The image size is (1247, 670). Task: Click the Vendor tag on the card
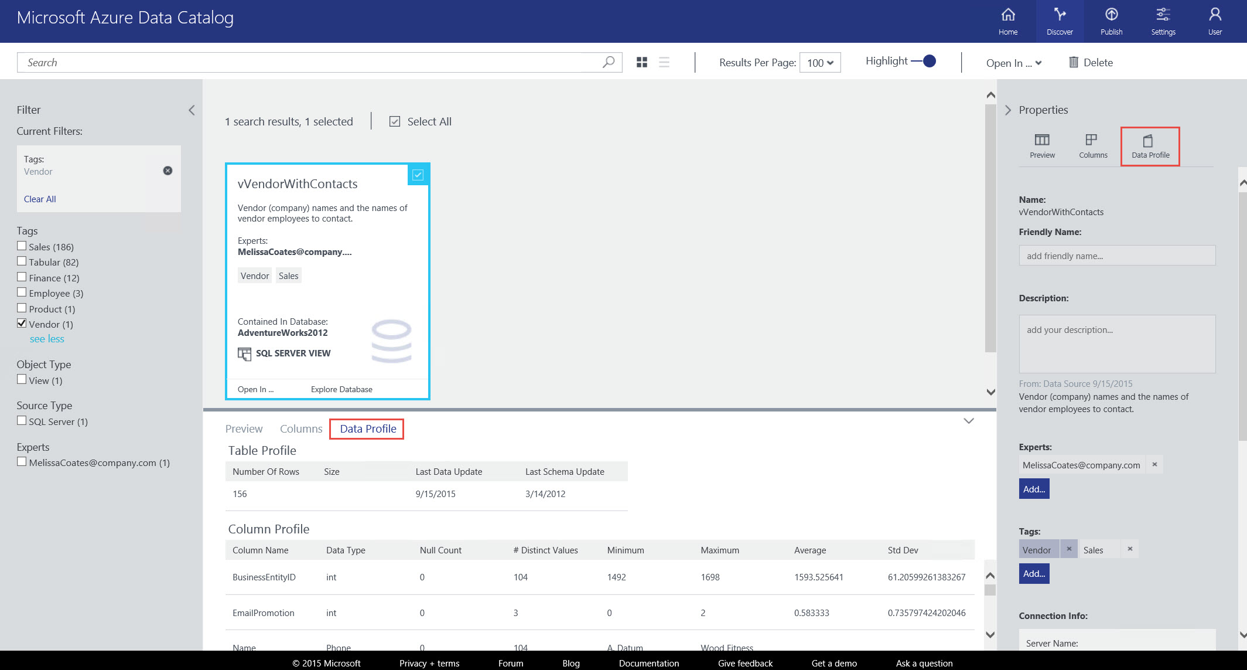click(x=255, y=276)
